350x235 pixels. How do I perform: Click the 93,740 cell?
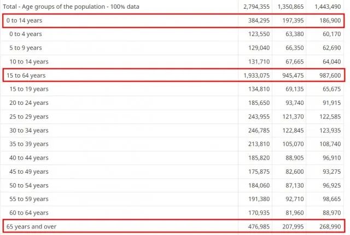(295, 103)
